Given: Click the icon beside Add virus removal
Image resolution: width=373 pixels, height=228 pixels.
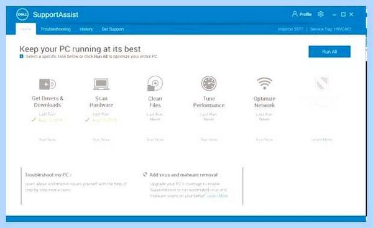Looking at the screenshot, I should (145, 175).
